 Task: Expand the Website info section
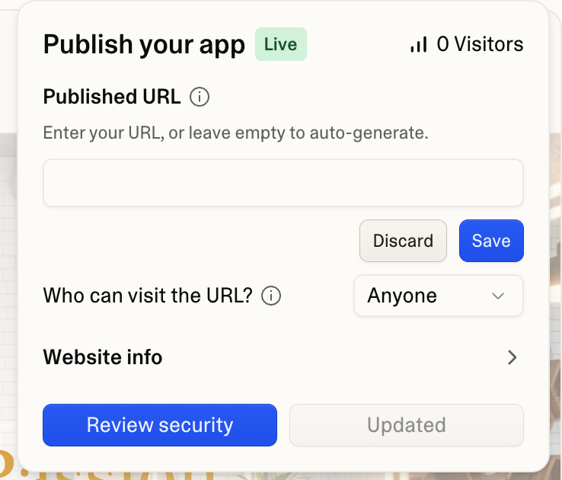click(103, 357)
